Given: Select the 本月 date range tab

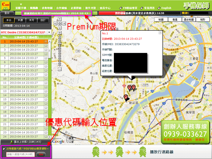Looking at the screenshot, I should pos(31,20).
